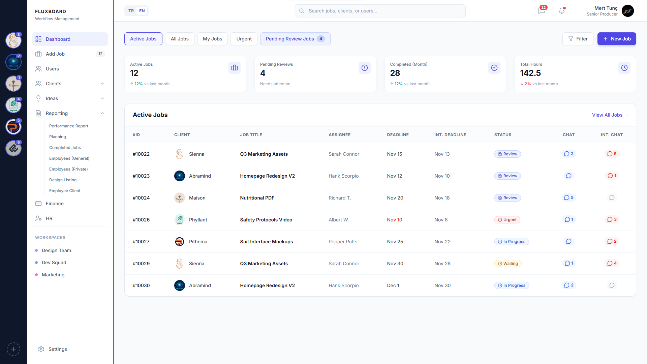The height and width of the screenshot is (364, 647).
Task: Open the Pithema workspace icon in left rail
Action: [13, 127]
